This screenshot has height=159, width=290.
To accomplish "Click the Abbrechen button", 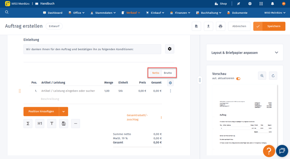I will (x=239, y=26).
